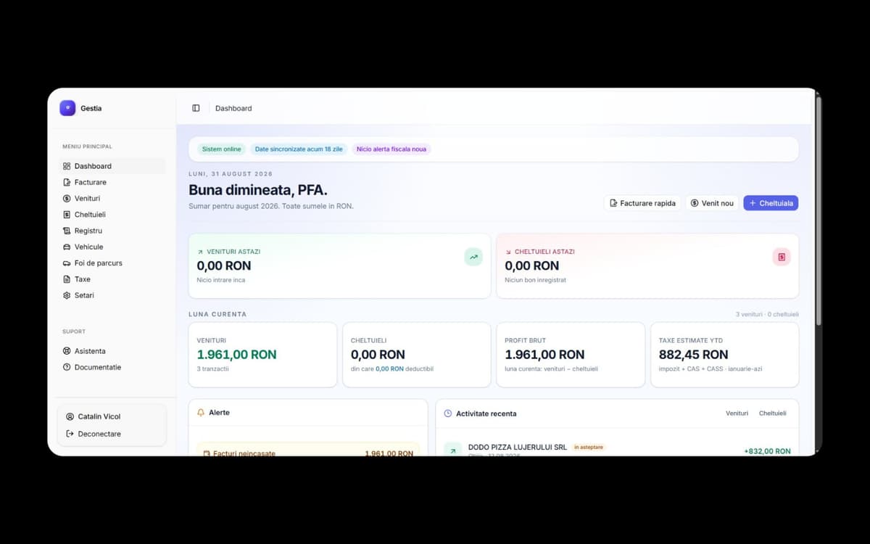870x544 pixels.
Task: Click the Gestia logo icon
Action: (67, 108)
